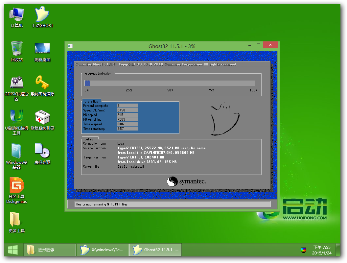The image size is (347, 263).
Task: Click the show desktop strip at taskbar end
Action: click(x=338, y=250)
